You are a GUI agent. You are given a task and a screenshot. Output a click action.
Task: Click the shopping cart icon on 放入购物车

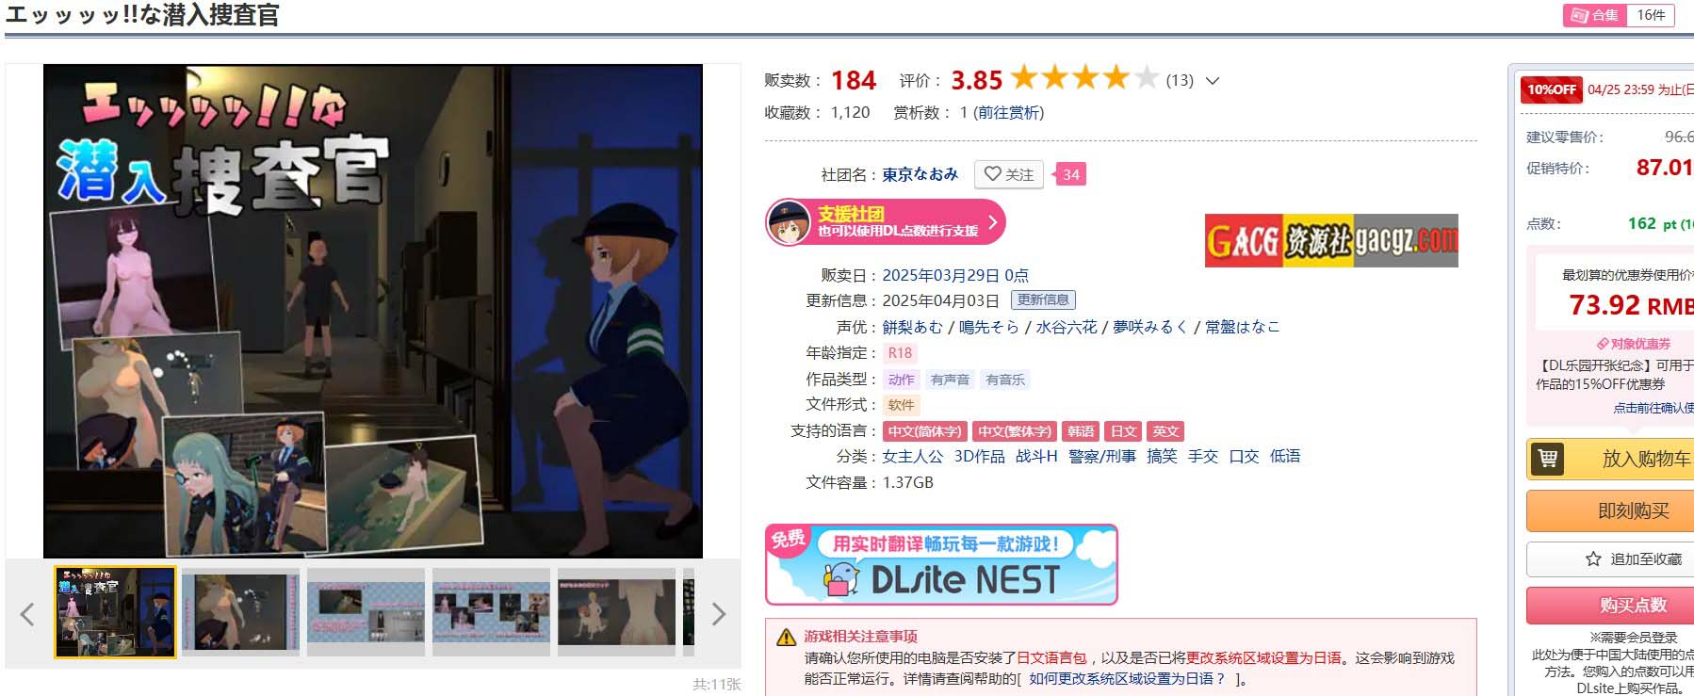pos(1547,459)
